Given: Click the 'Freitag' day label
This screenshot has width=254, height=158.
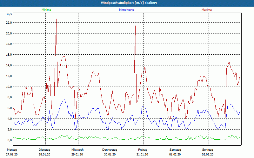Looking at the screenshot, I should pos(143,150).
